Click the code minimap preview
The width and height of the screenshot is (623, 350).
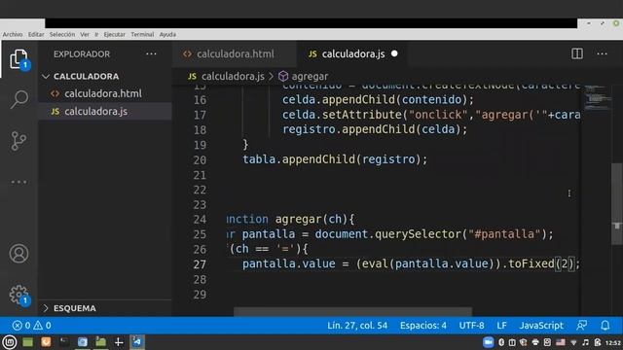coord(598,97)
